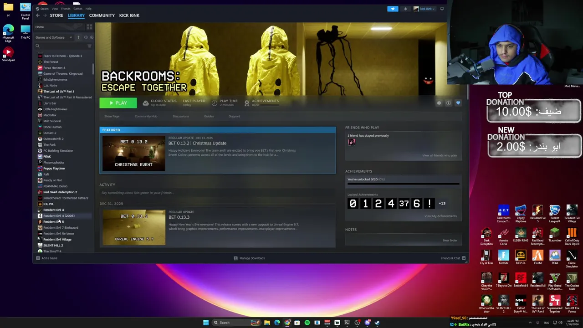Screen dimensions: 583x328
Task: Open the Sons Of The Forest desktop shortcut
Action: (x=572, y=304)
